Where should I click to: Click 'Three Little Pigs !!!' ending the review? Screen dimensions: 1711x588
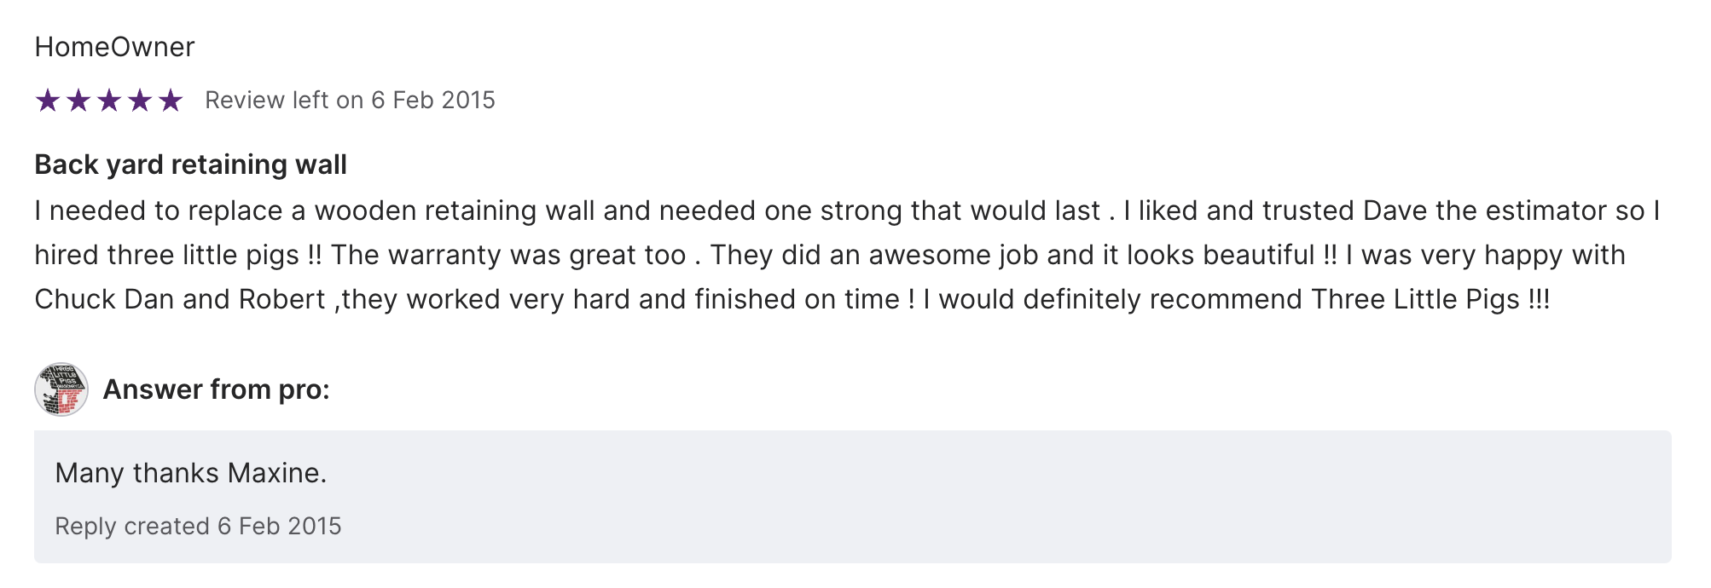coord(1430,299)
